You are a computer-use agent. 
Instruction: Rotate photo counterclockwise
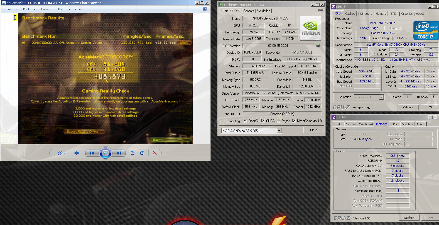coord(133,153)
